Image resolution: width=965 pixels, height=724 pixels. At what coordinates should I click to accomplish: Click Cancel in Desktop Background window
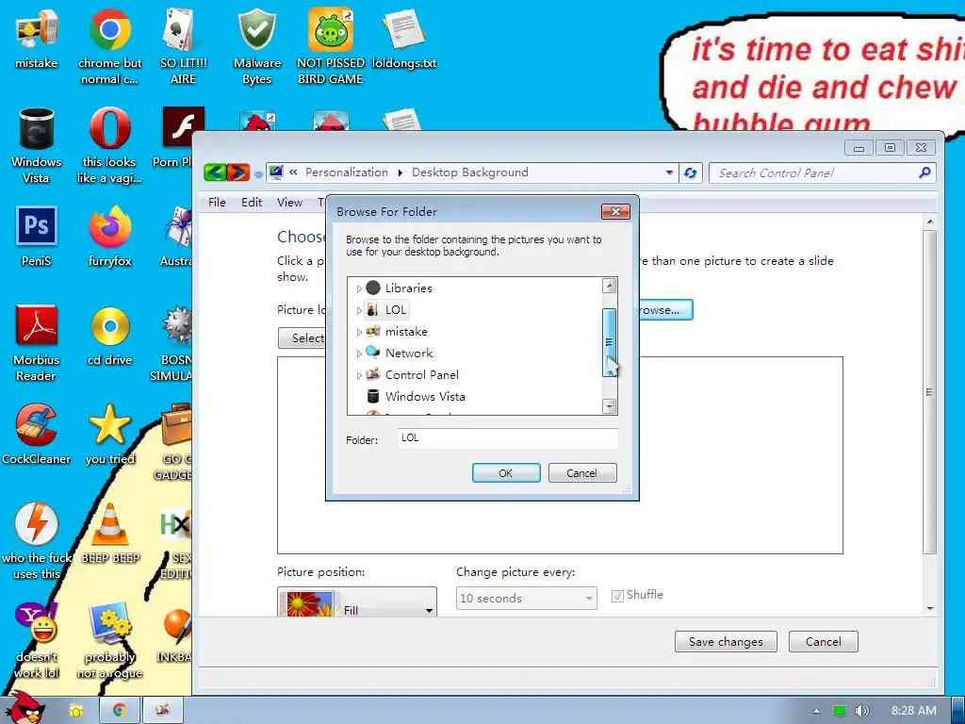tap(823, 641)
